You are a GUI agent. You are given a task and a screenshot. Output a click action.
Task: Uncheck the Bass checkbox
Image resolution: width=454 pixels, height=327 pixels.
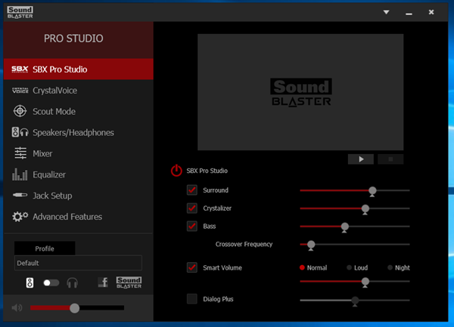pos(192,226)
